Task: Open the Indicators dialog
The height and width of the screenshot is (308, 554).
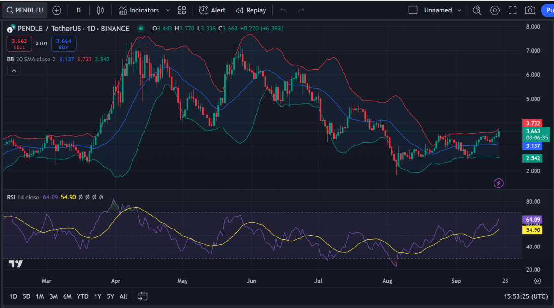Action: coord(138,10)
